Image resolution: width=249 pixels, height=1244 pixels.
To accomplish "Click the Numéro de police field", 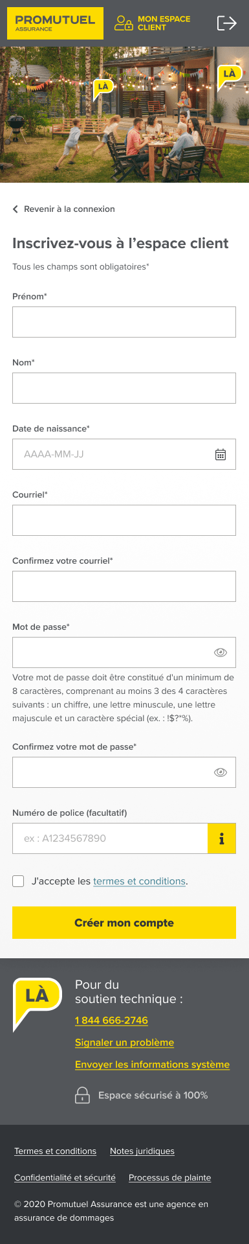I will coord(110,838).
